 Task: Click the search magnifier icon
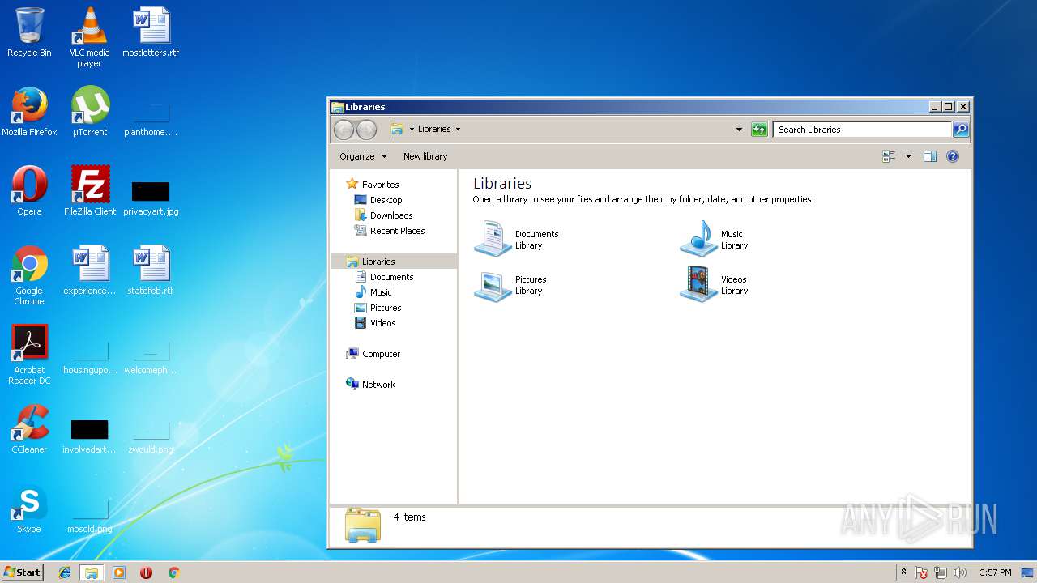click(x=960, y=130)
